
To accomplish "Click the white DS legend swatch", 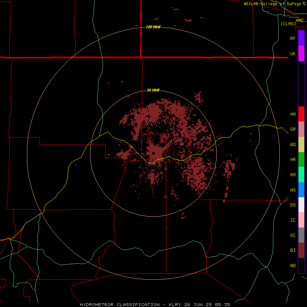I will click(x=301, y=205).
